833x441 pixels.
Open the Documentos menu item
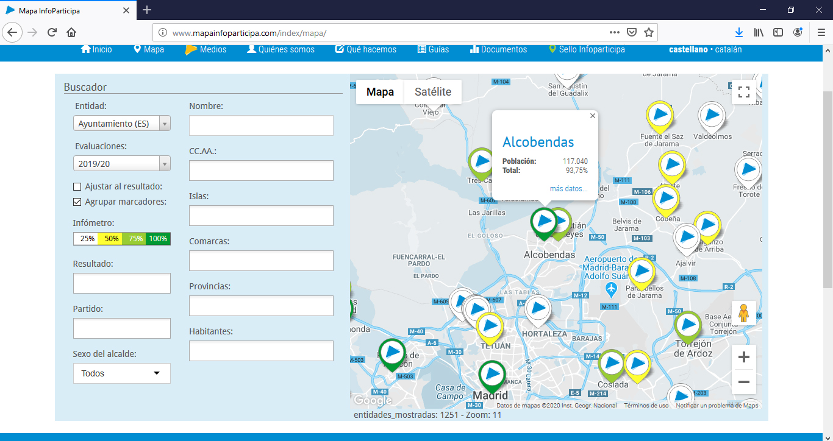(499, 49)
